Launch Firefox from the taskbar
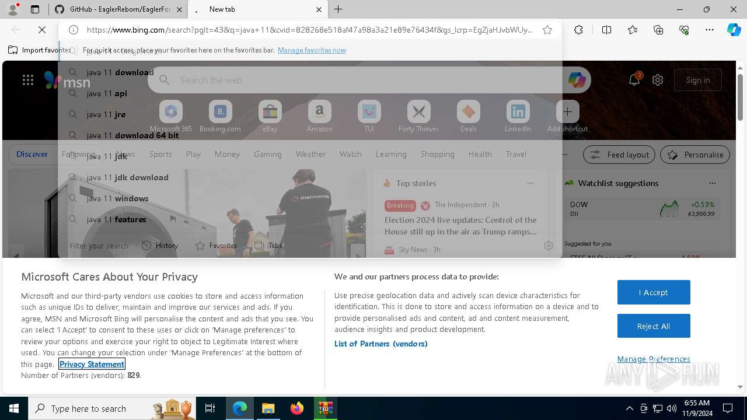Viewport: 747px width, 420px height. 296,408
